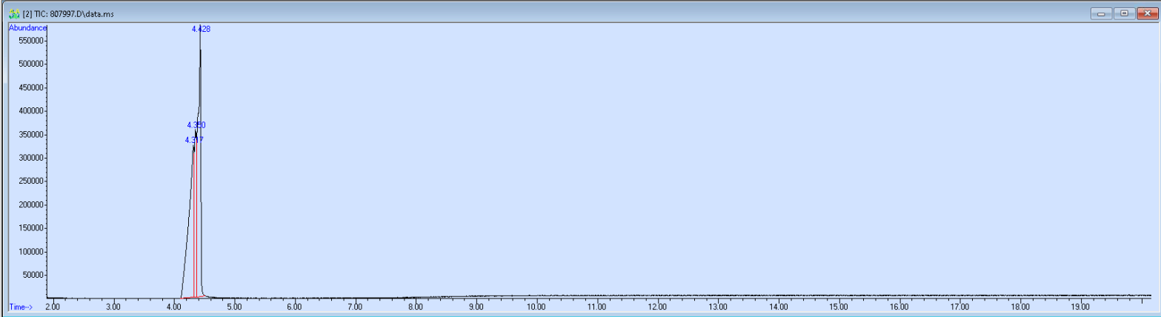
Task: Click the 10.00 time axis value
Action: click(x=536, y=306)
